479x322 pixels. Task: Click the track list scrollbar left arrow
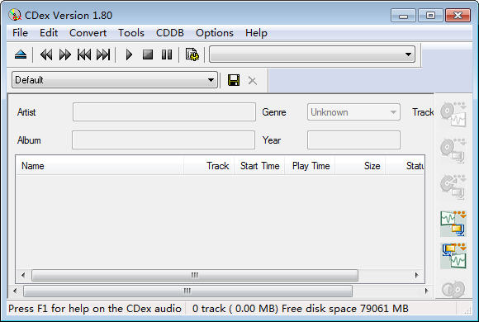point(23,275)
